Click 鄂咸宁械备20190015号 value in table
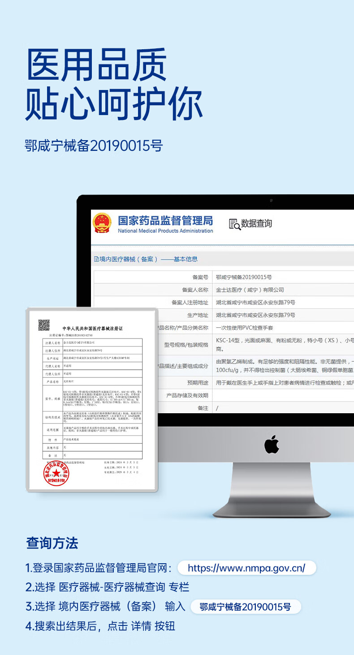 [244, 278]
